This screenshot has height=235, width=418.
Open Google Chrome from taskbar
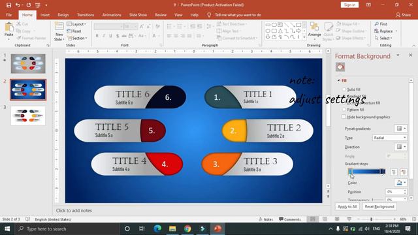[187, 228]
